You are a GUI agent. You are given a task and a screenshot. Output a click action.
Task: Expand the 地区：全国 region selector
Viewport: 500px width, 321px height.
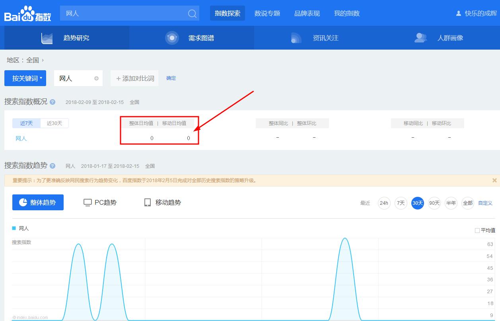pos(24,60)
